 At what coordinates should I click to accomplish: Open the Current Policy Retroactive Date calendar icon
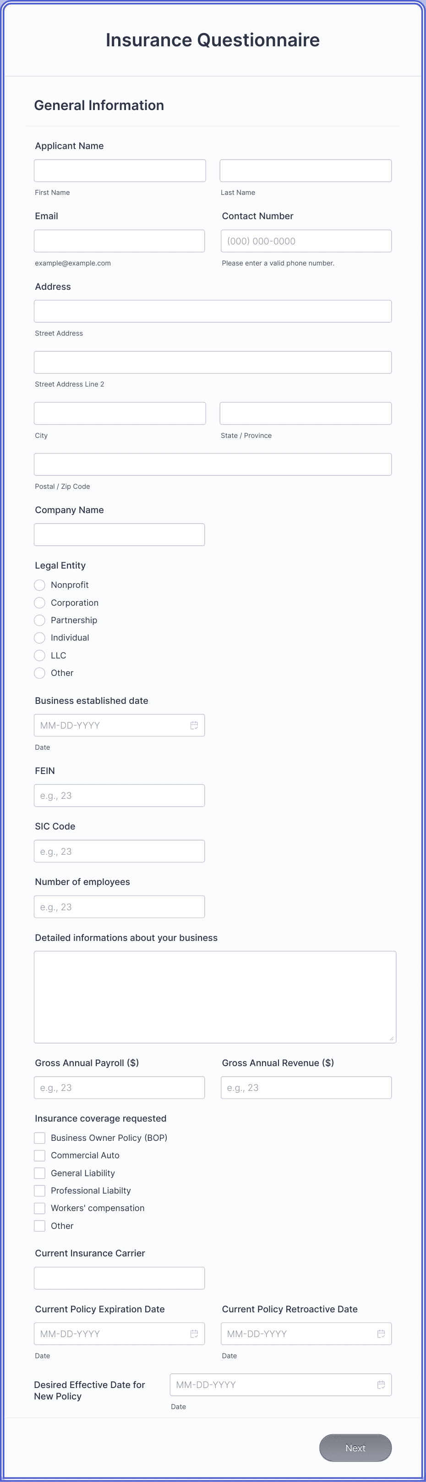[381, 1333]
